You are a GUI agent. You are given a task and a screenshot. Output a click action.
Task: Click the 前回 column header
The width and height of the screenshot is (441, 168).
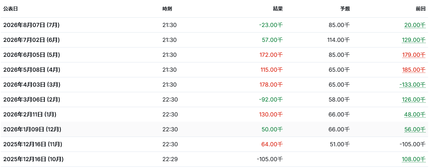coord(421,9)
